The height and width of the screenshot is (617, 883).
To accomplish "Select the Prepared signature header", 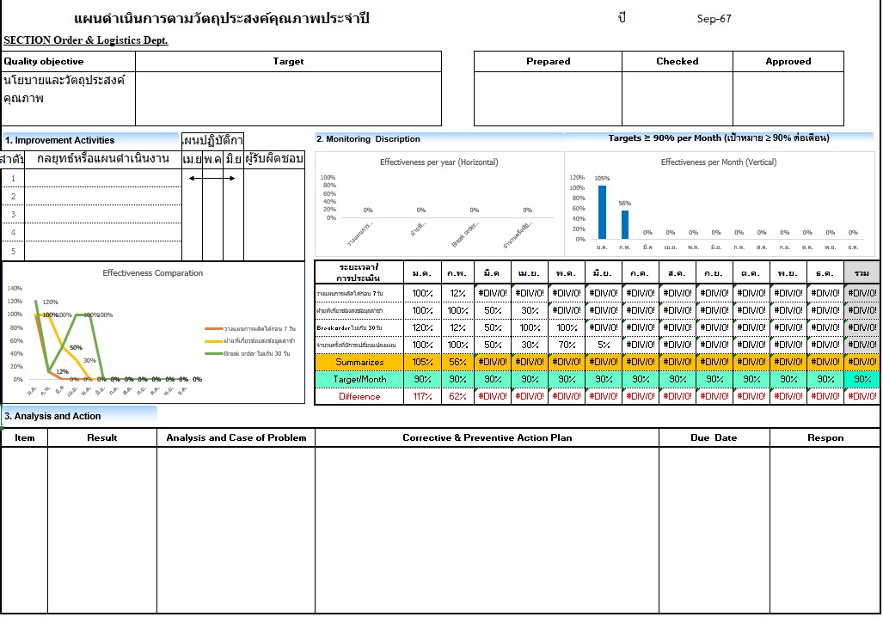I will tap(548, 61).
